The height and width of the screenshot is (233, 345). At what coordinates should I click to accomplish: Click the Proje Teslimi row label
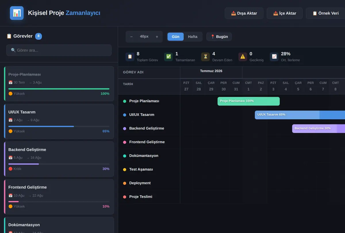click(141, 197)
